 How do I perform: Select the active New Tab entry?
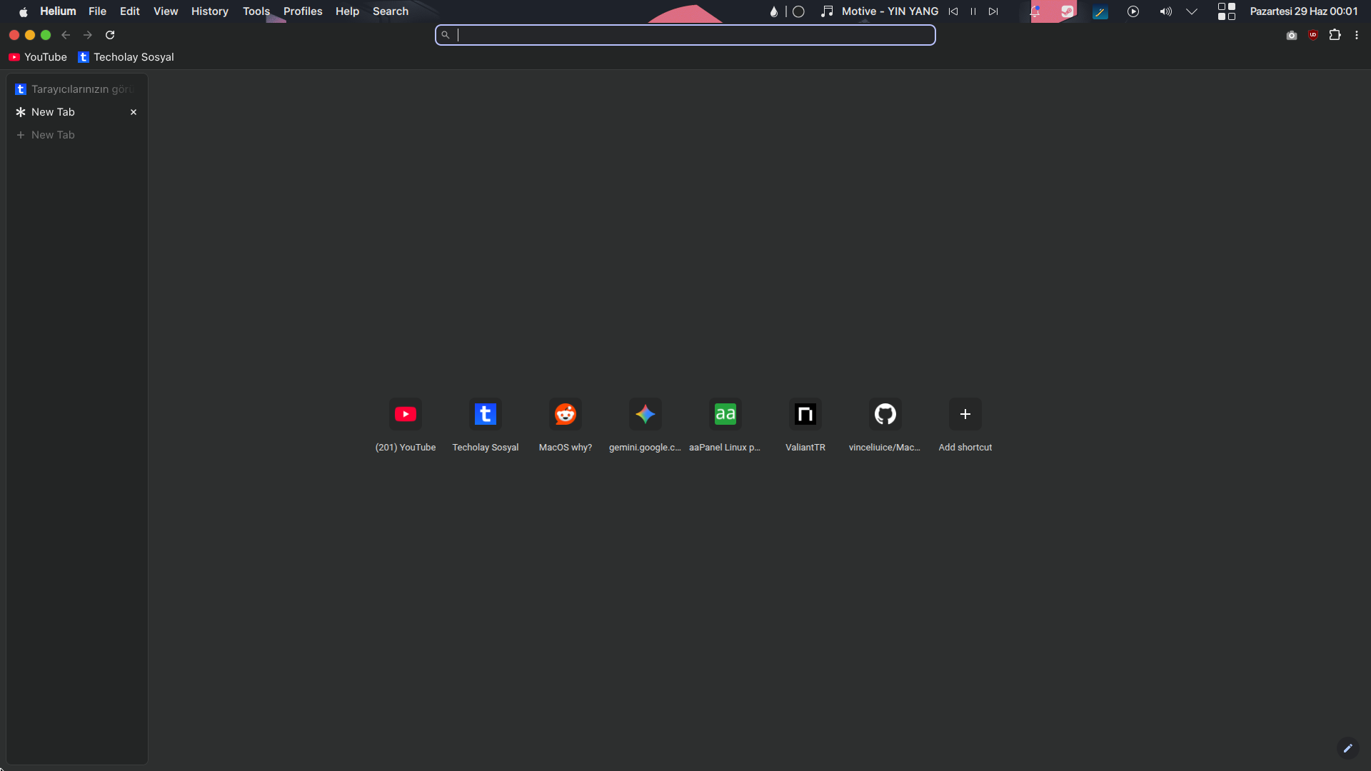pos(77,112)
